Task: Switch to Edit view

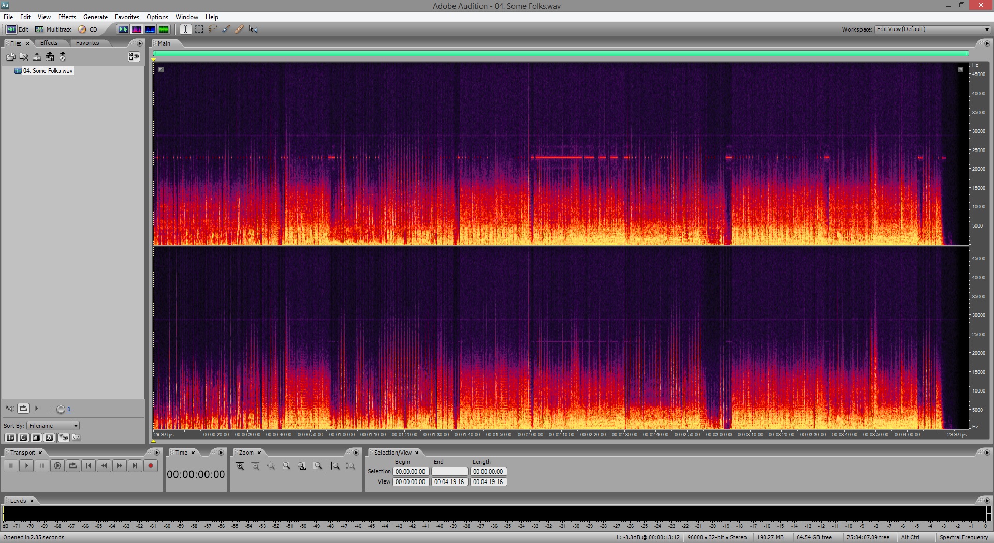Action: point(17,29)
